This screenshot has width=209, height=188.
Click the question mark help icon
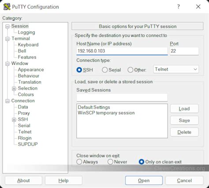click(179, 7)
